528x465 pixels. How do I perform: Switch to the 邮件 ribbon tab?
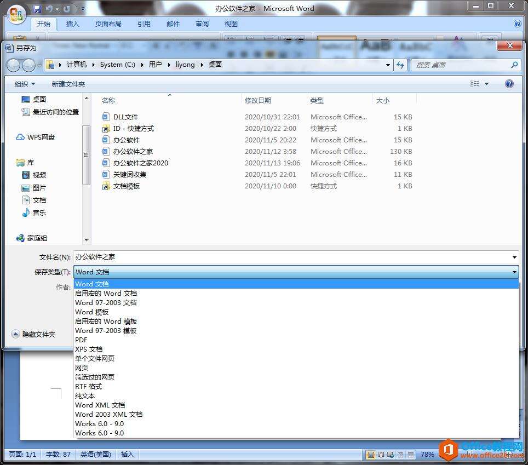click(173, 24)
